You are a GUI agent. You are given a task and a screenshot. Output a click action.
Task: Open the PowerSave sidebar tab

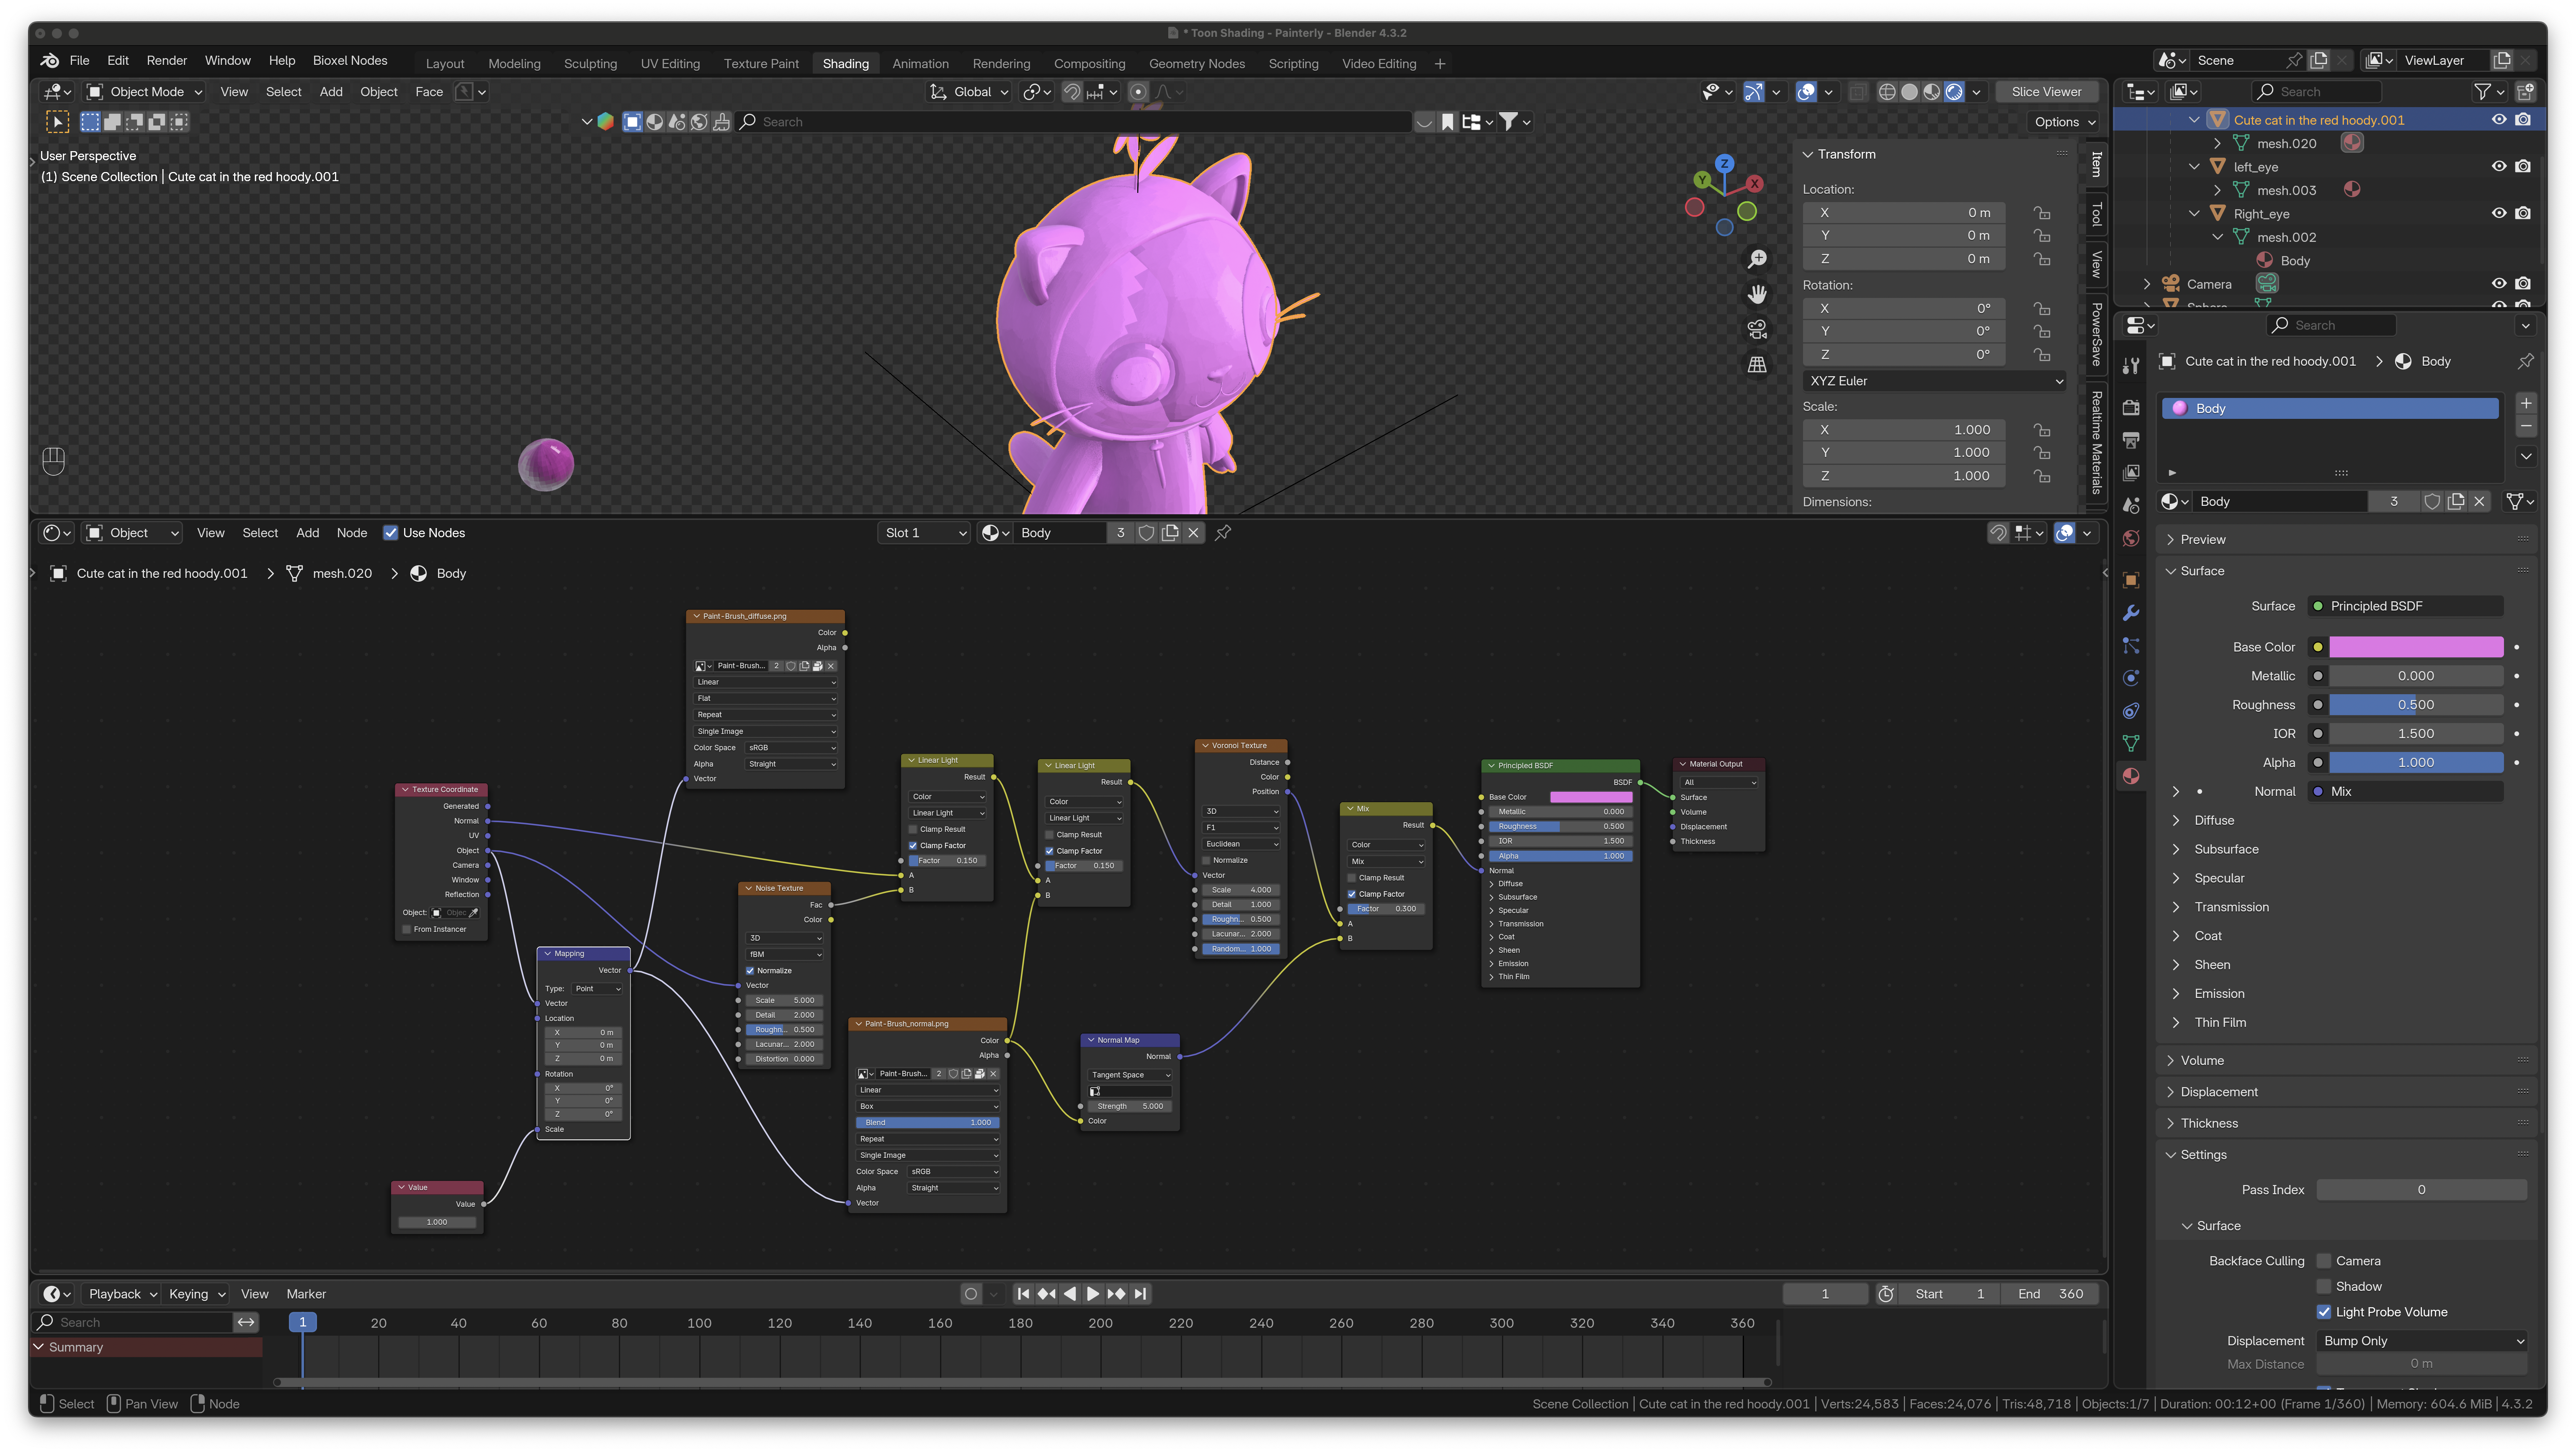(2097, 335)
